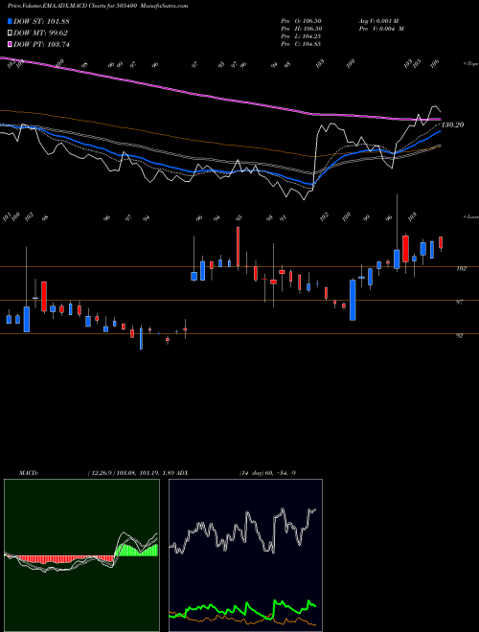Click the 97 price level label
The width and height of the screenshot is (479, 632).
coord(460,303)
